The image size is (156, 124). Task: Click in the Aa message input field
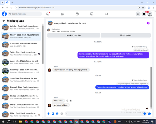(104, 114)
